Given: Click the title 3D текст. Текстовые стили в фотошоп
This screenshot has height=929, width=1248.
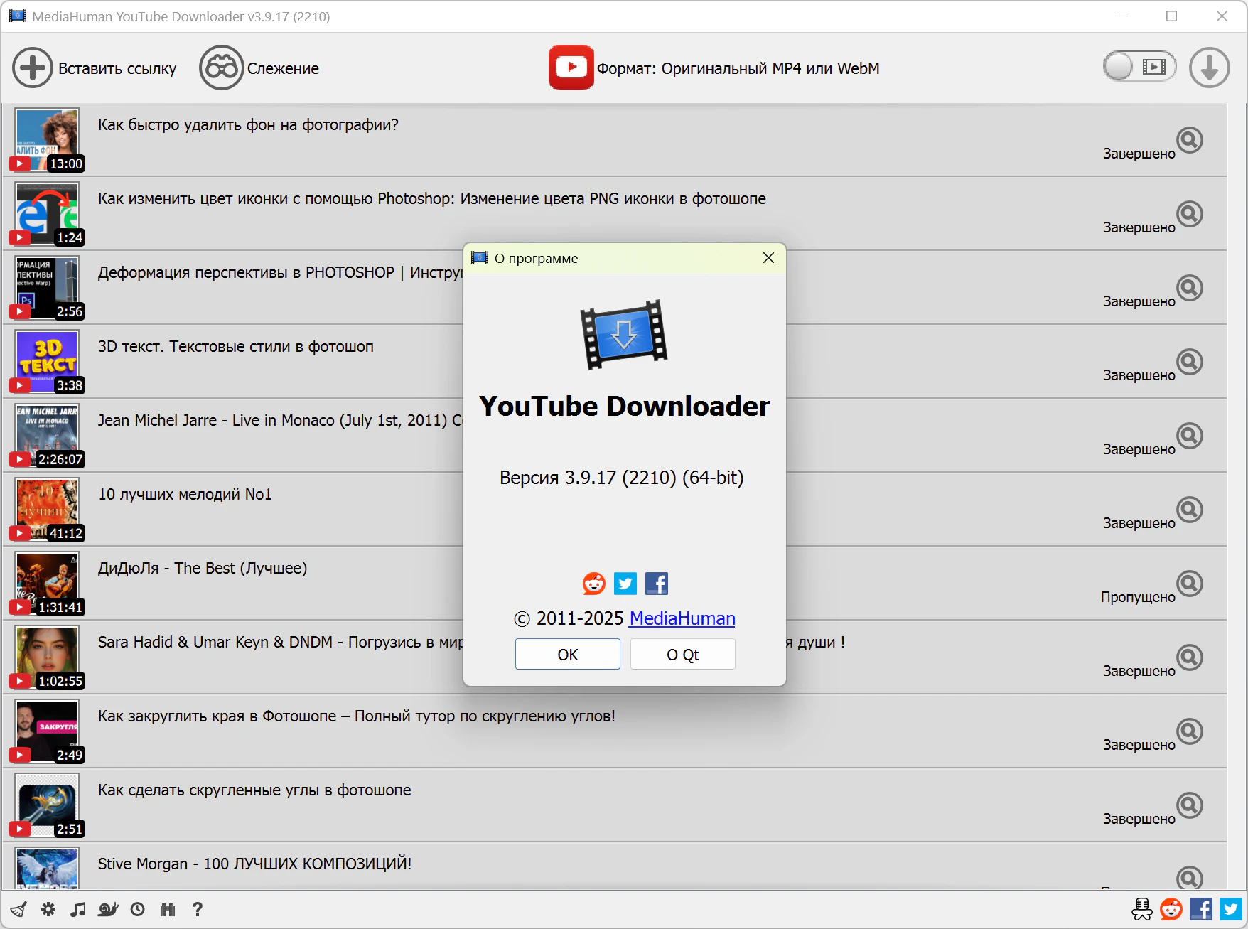Looking at the screenshot, I should 236,347.
